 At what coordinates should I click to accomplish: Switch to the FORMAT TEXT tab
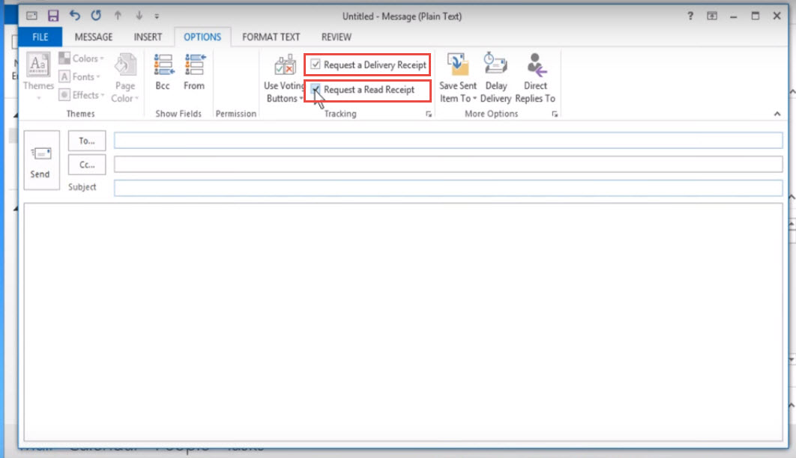(x=271, y=37)
